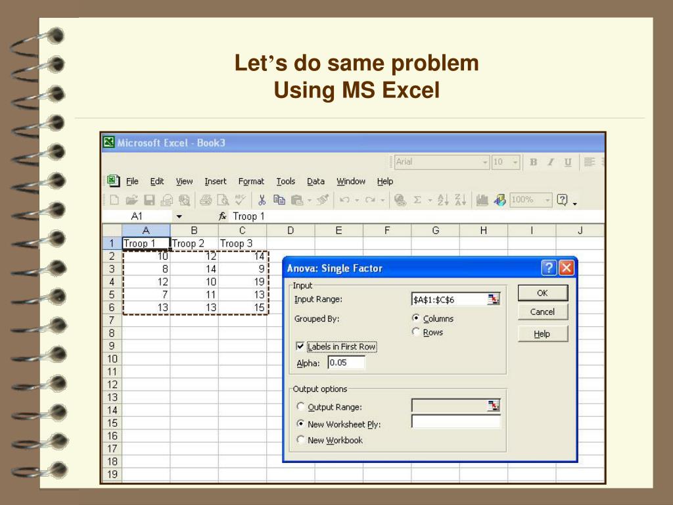
Task: Open the Insert menu
Action: 216,181
